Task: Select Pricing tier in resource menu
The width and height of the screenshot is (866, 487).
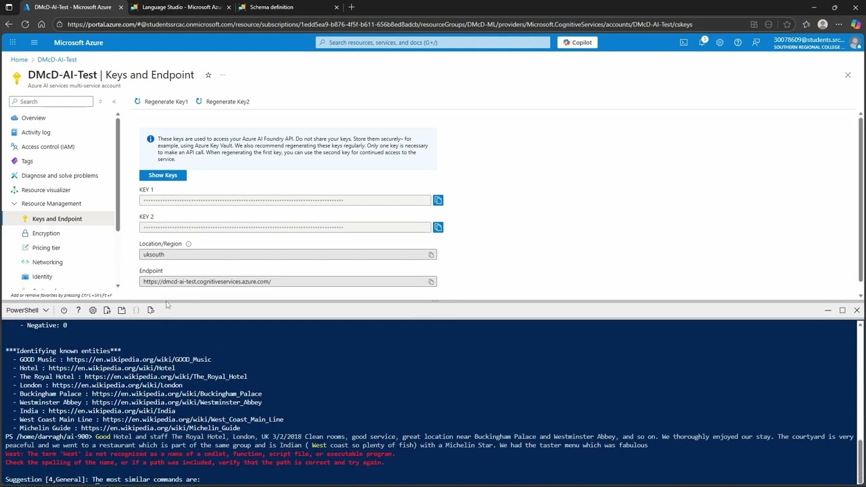Action: click(46, 248)
